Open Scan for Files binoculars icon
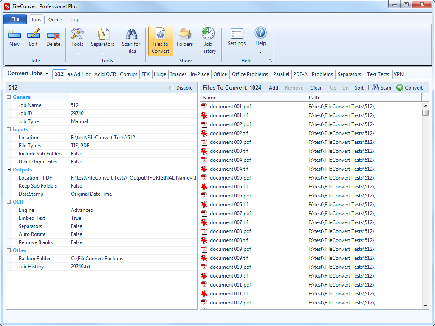The width and height of the screenshot is (435, 326). coord(131,34)
